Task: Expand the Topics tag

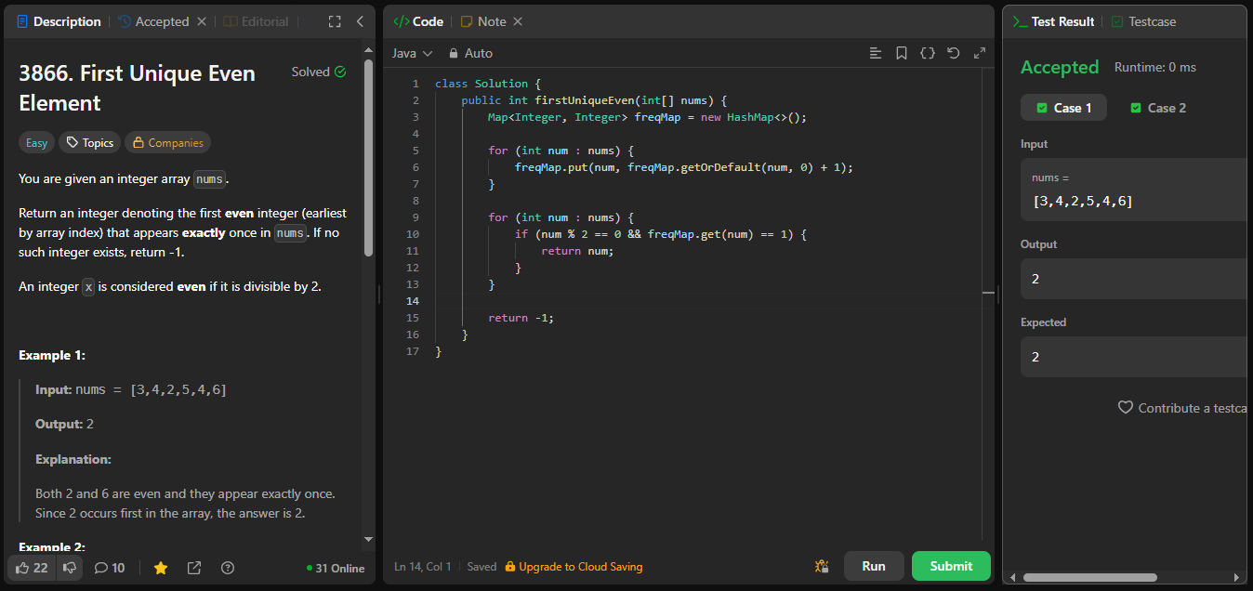Action: [89, 142]
